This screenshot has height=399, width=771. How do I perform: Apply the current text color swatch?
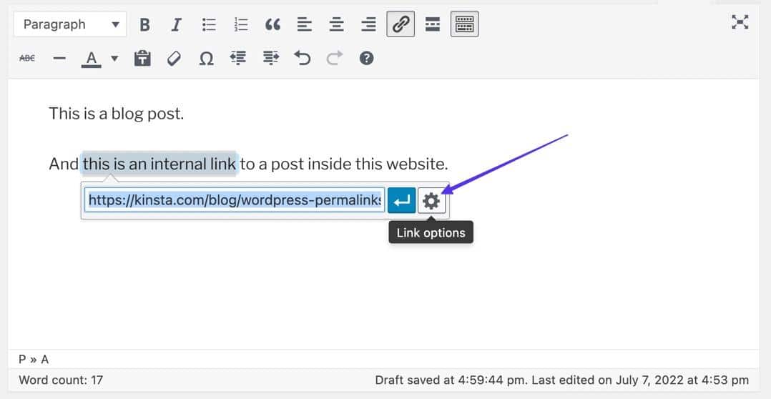coord(91,59)
